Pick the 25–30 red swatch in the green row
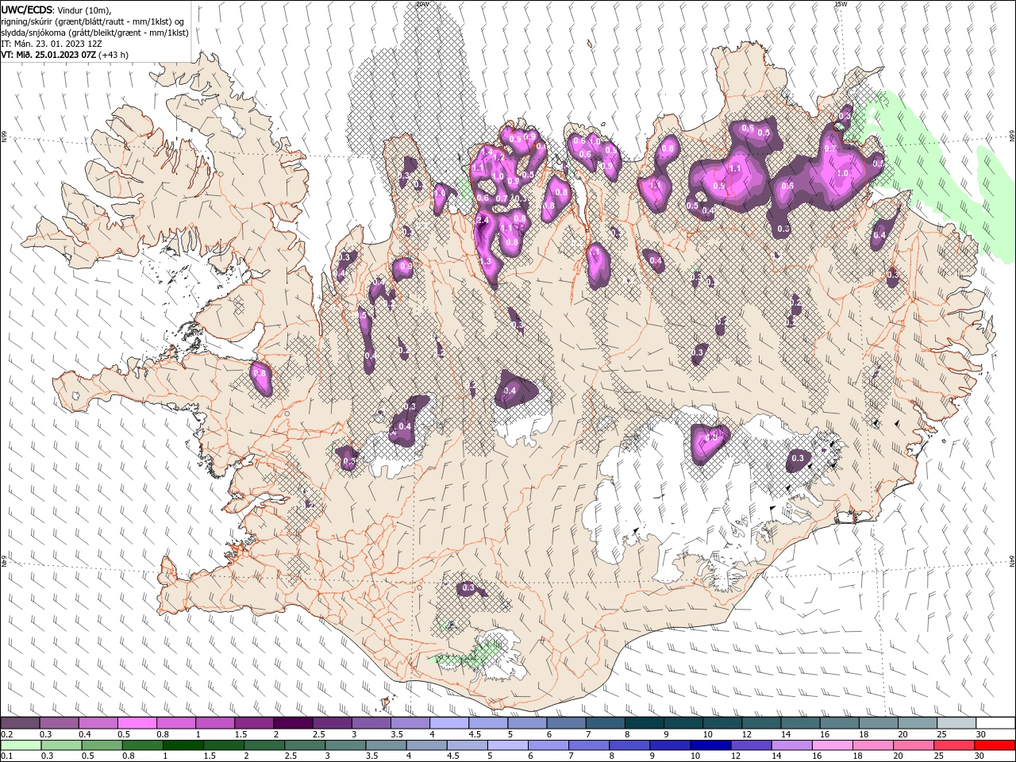This screenshot has width=1016, height=762. pos(953,745)
